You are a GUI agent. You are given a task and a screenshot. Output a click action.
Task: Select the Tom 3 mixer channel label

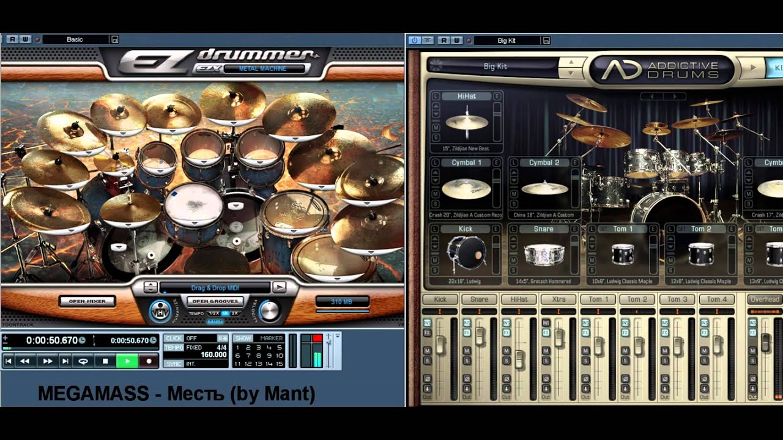pyautogui.click(x=677, y=299)
